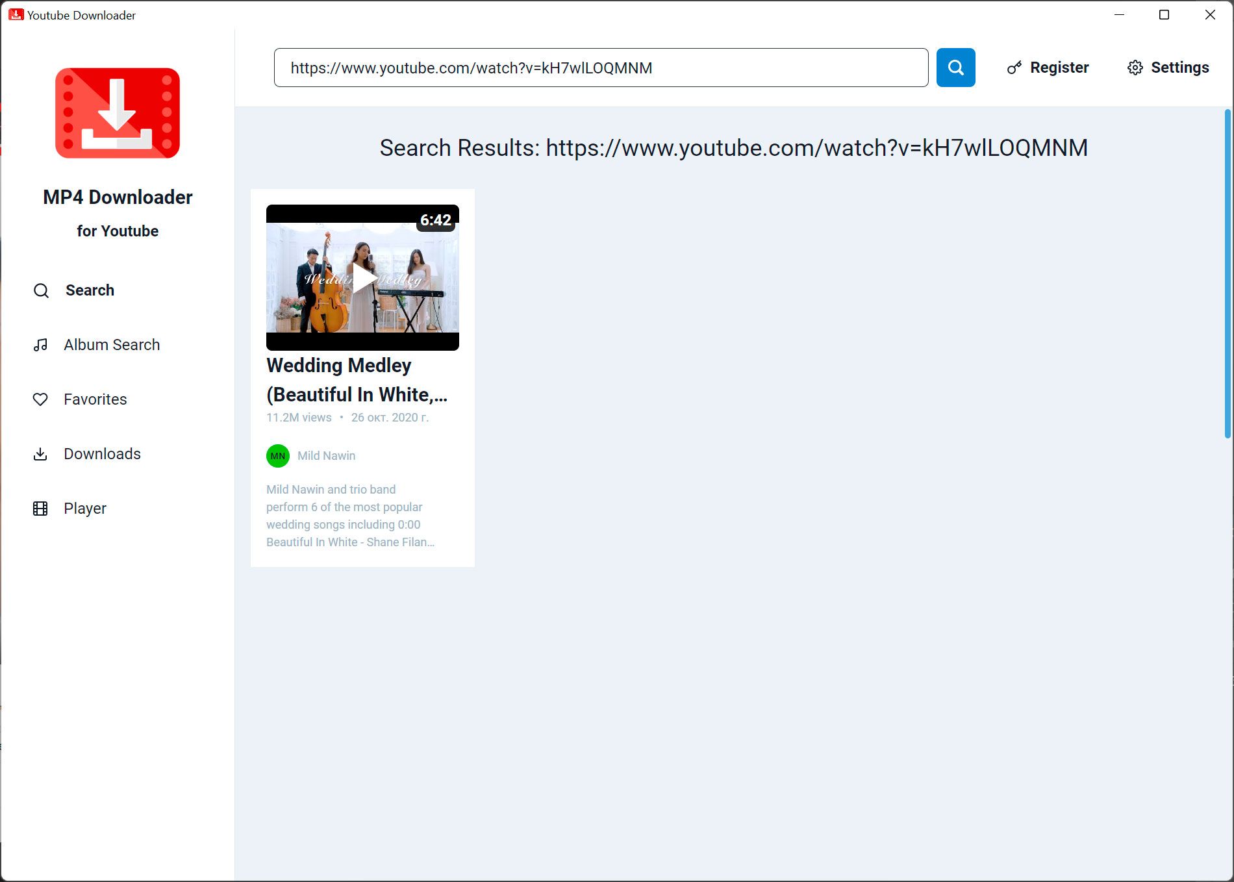Screen dimensions: 1234x882
Task: Open Settings via the gear icon
Action: pyautogui.click(x=1135, y=68)
